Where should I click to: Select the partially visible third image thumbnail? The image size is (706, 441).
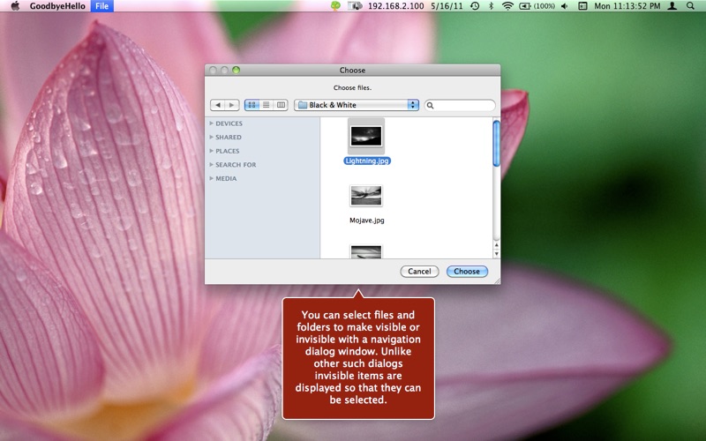click(366, 251)
